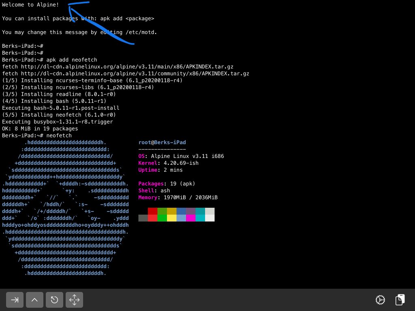Image resolution: width=415 pixels, height=311 pixels.
Task: Open the terminal settings gear
Action: [x=380, y=300]
